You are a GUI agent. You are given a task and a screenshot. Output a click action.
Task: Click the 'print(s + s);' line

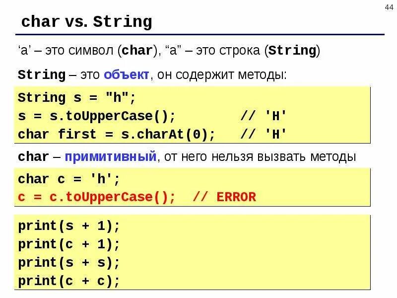[68, 263]
